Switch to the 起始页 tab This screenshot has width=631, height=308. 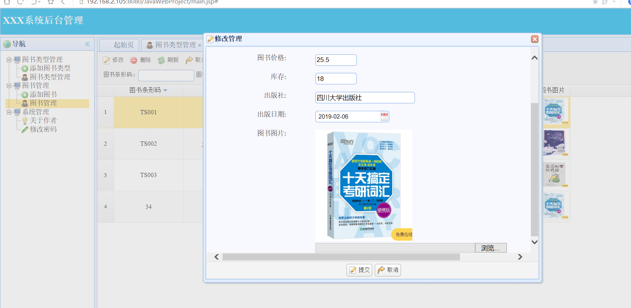click(123, 45)
